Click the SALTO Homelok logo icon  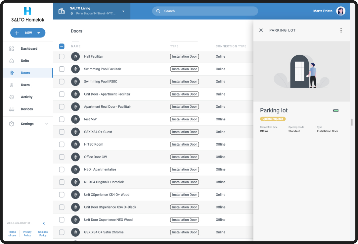tap(28, 11)
